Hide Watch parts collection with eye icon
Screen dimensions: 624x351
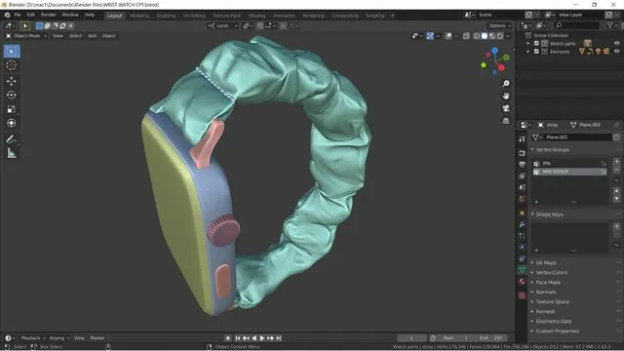(x=617, y=43)
